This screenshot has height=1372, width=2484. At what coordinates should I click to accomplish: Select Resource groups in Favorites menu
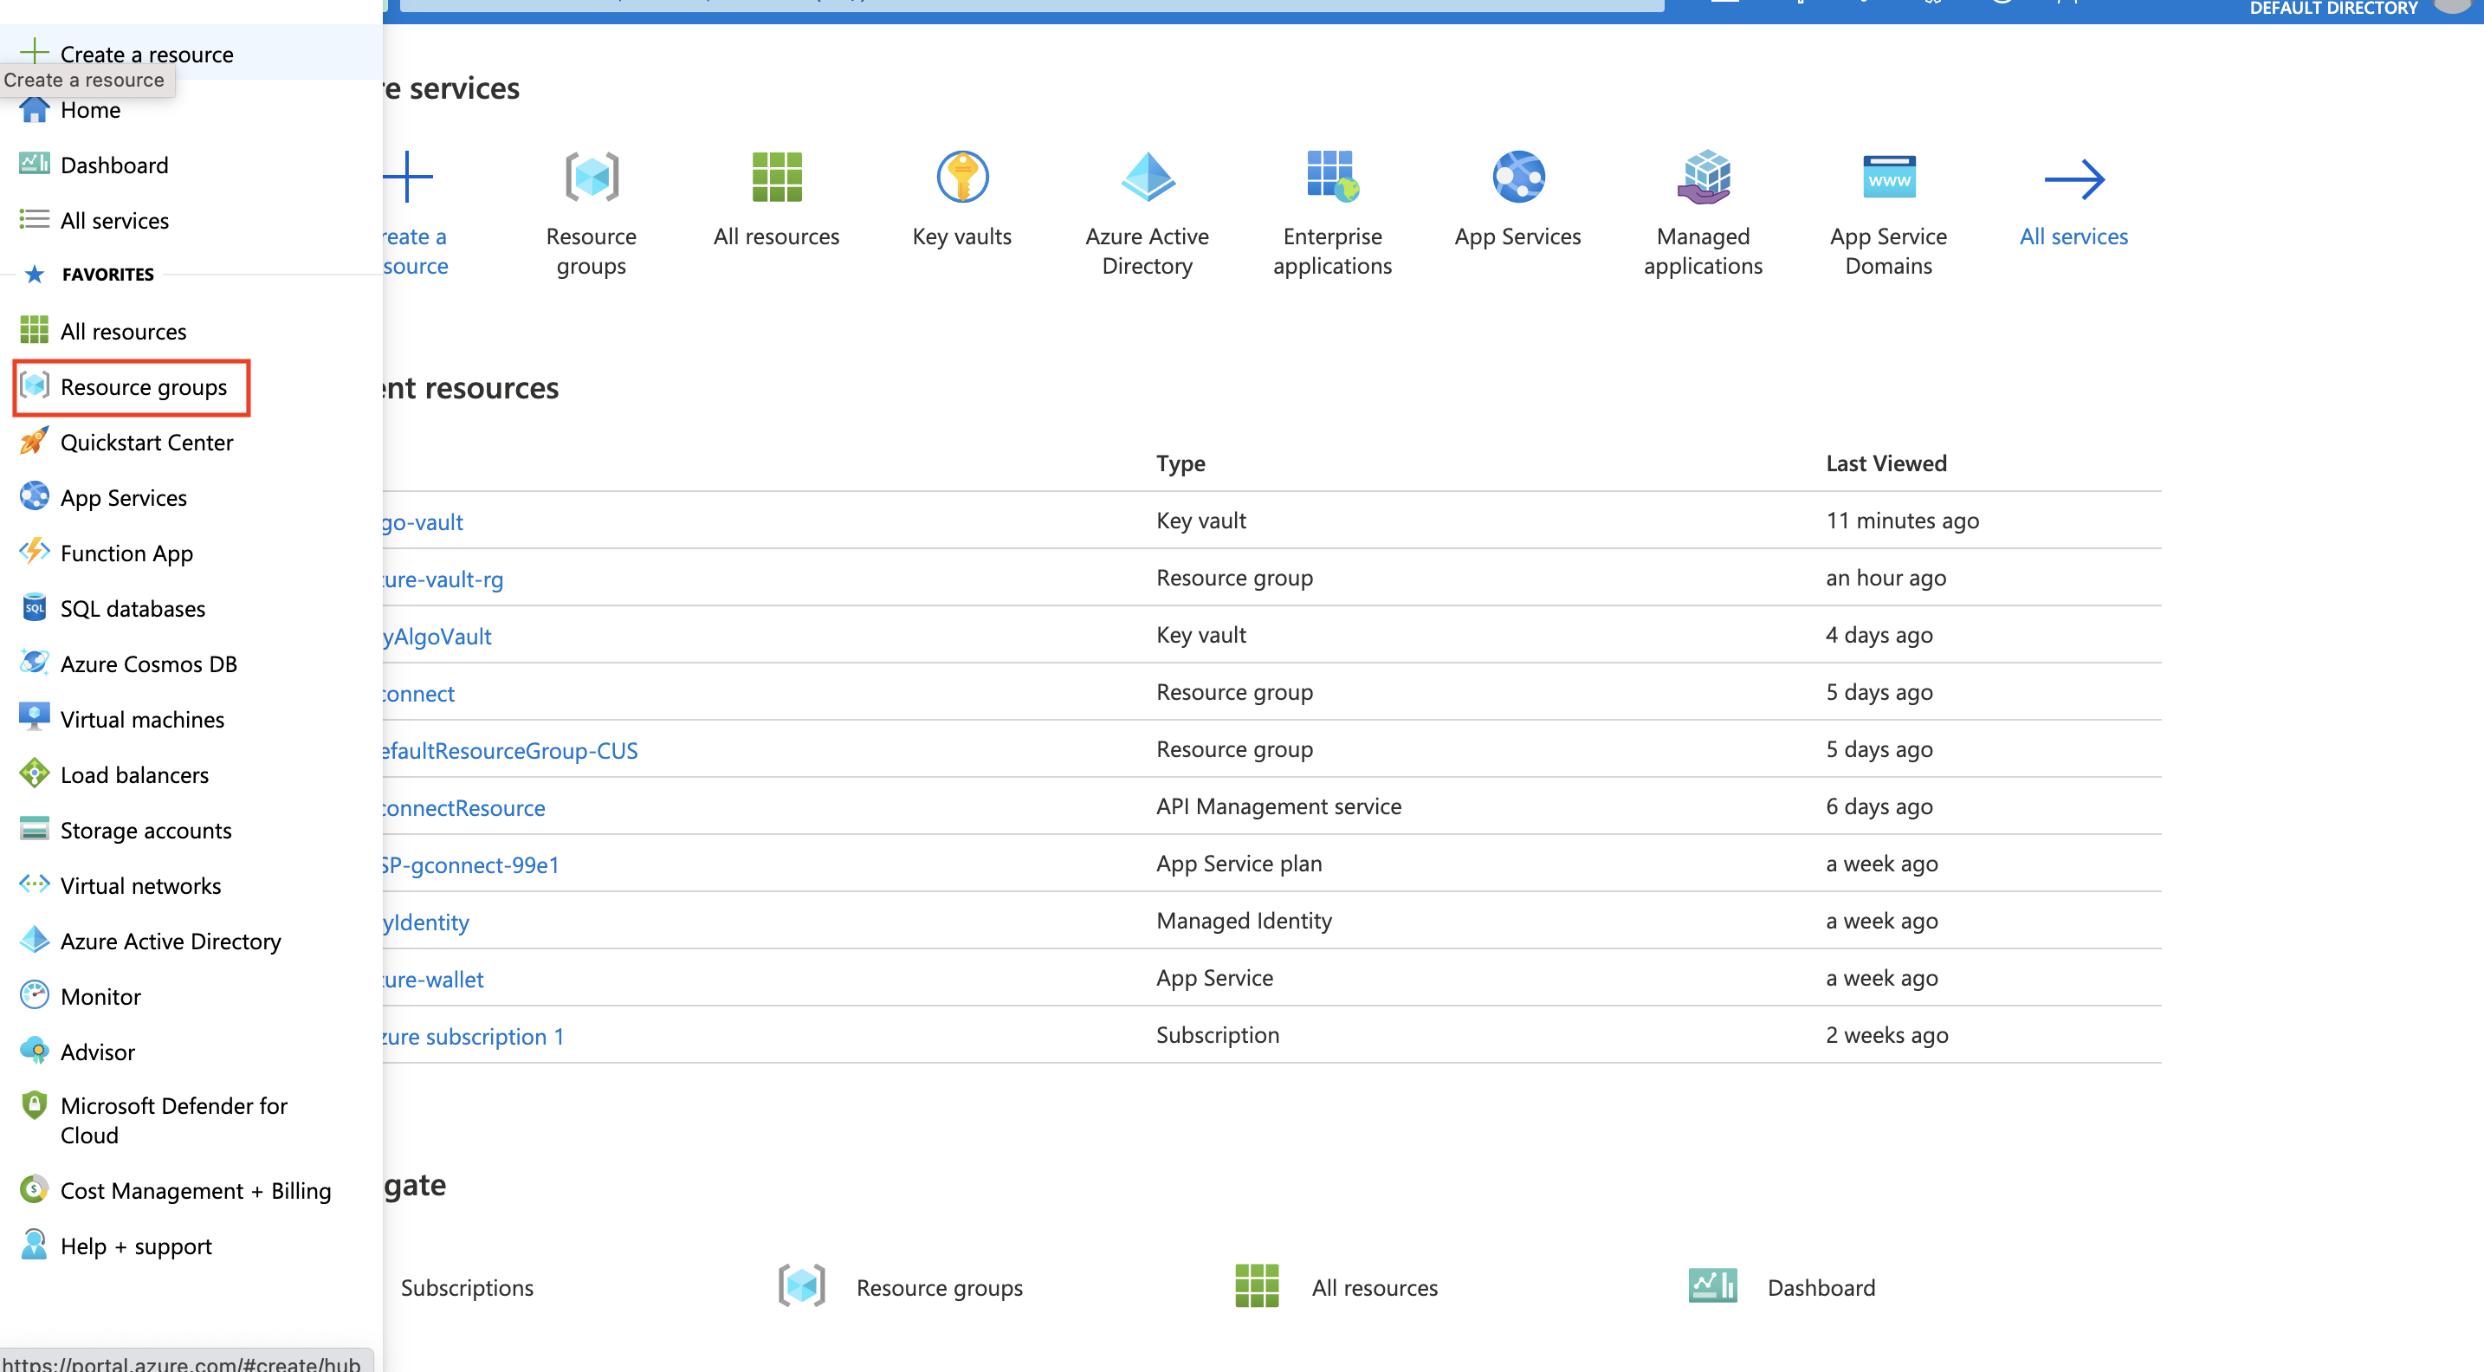click(x=144, y=387)
